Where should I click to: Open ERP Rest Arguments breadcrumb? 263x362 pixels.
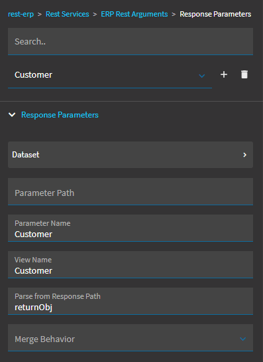[x=134, y=14]
